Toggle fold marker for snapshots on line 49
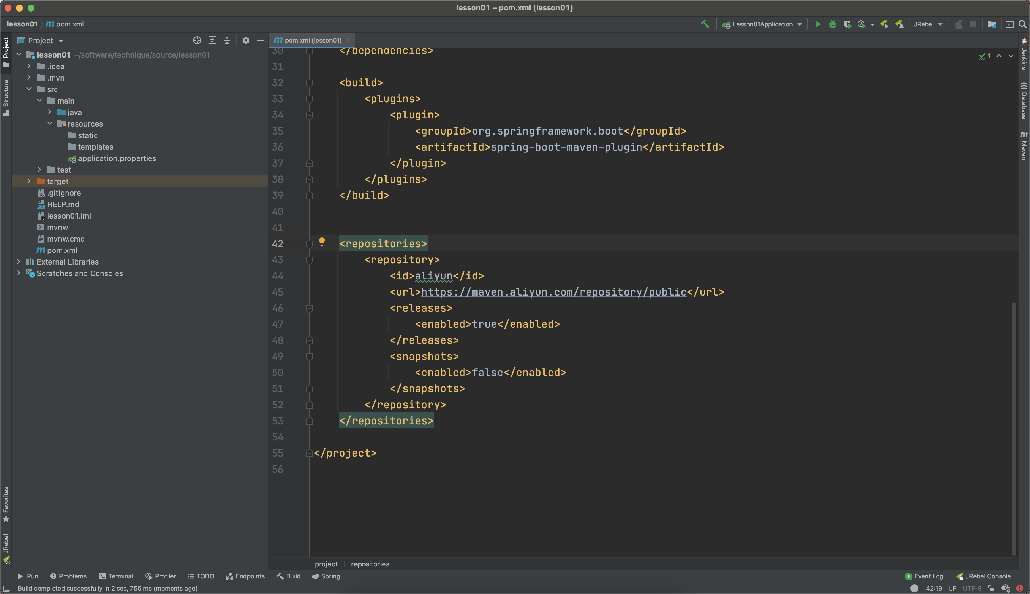This screenshot has width=1030, height=594. (310, 357)
